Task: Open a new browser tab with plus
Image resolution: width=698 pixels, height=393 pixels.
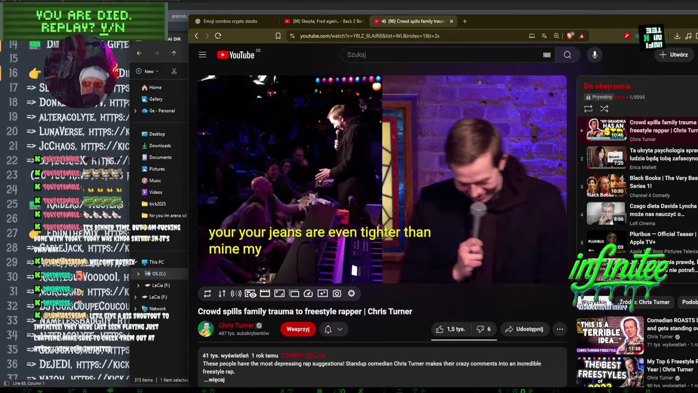Action: tap(465, 21)
